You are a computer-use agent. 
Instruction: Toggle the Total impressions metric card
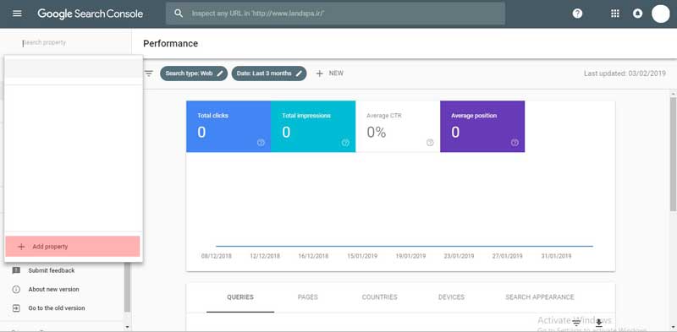tap(313, 127)
